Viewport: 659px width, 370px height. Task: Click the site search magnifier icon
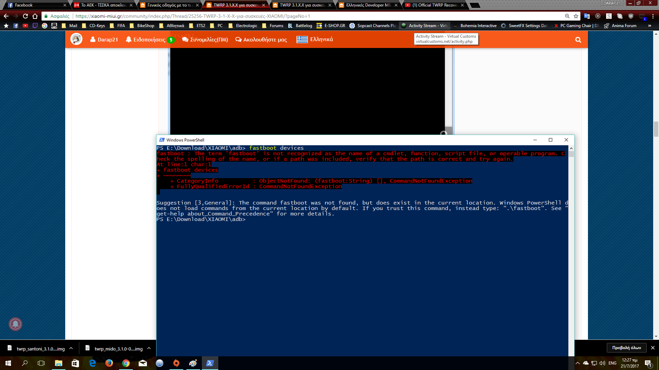click(x=578, y=40)
